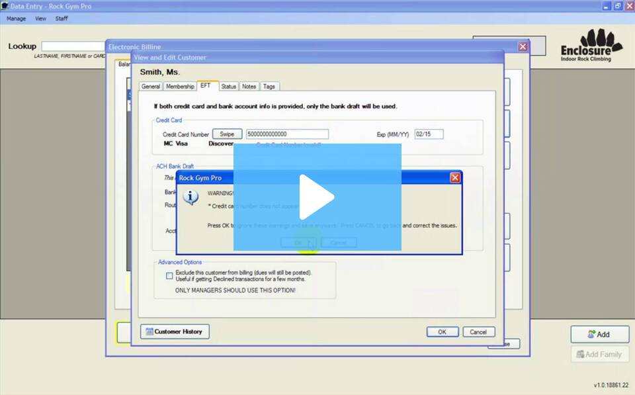635x395 pixels.
Task: Minimize the Data Entry window
Action: [x=607, y=6]
